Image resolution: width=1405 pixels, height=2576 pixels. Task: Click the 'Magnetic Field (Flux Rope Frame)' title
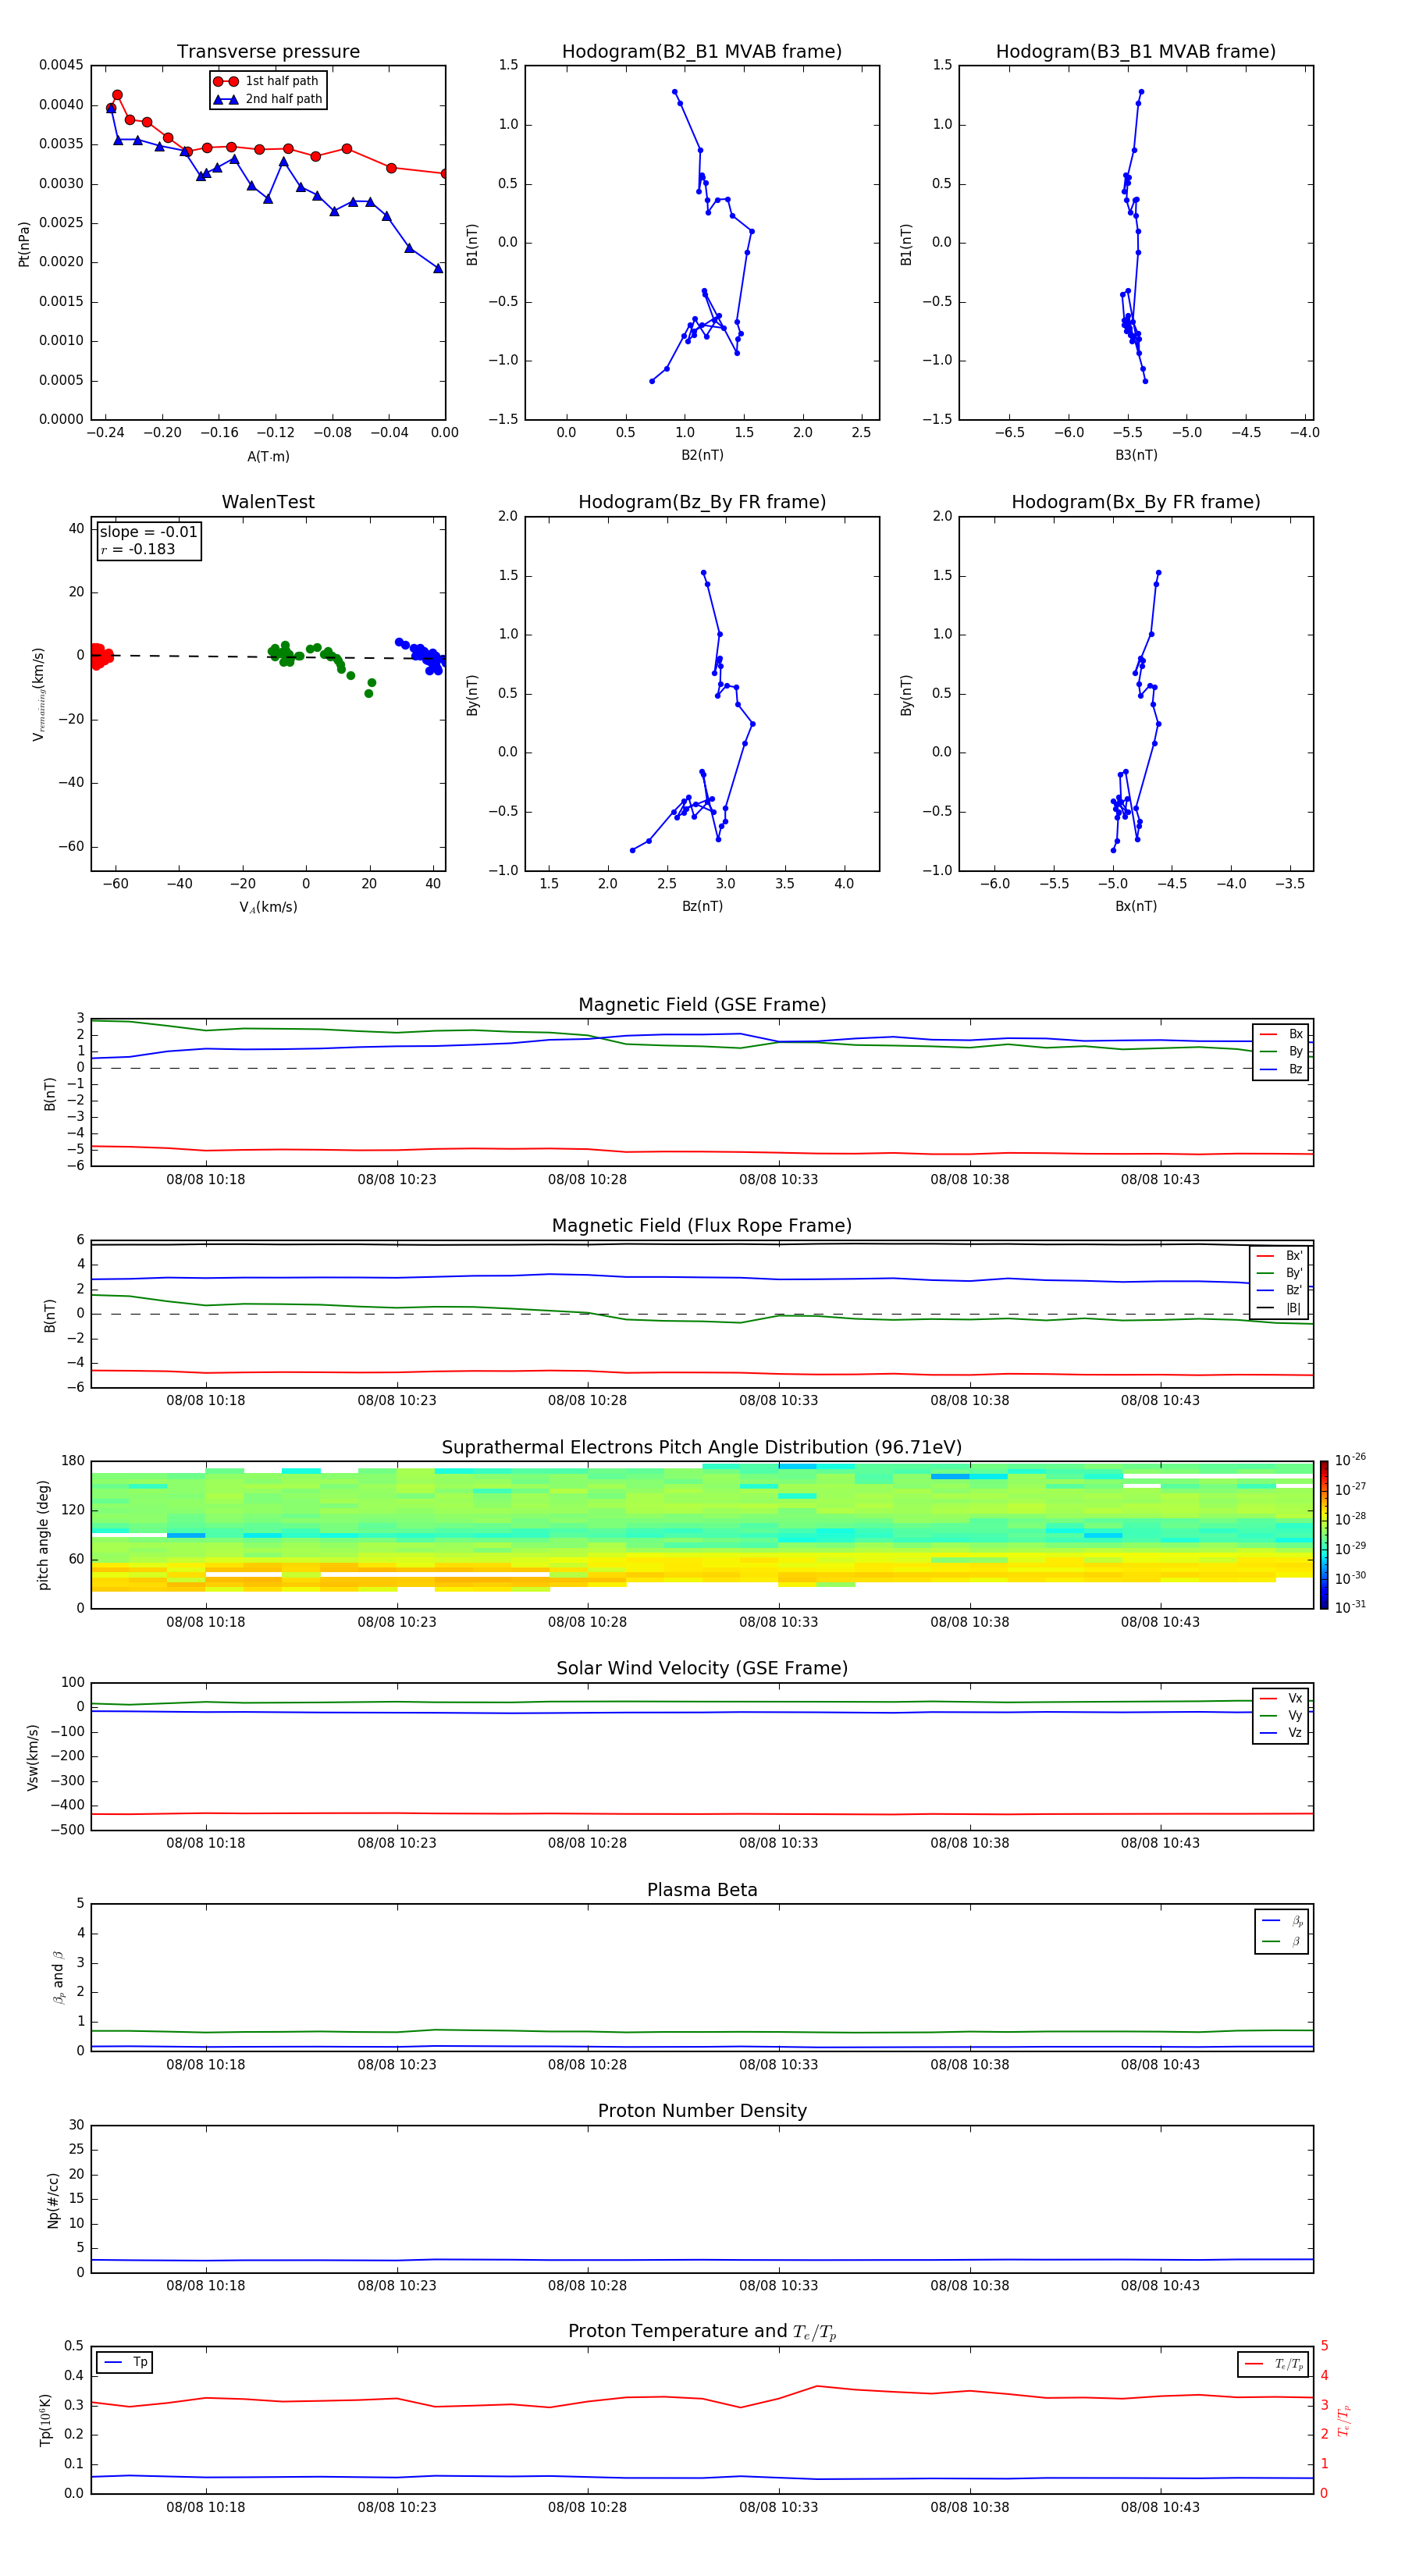coord(702,1226)
